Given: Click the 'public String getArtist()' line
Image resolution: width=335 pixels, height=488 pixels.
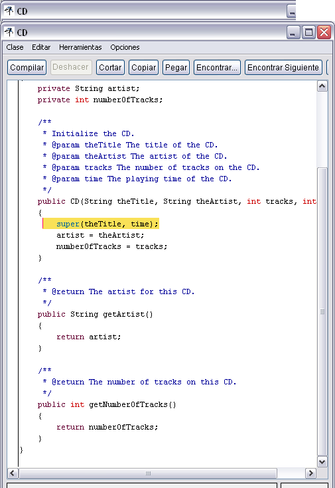Looking at the screenshot, I should [95, 314].
